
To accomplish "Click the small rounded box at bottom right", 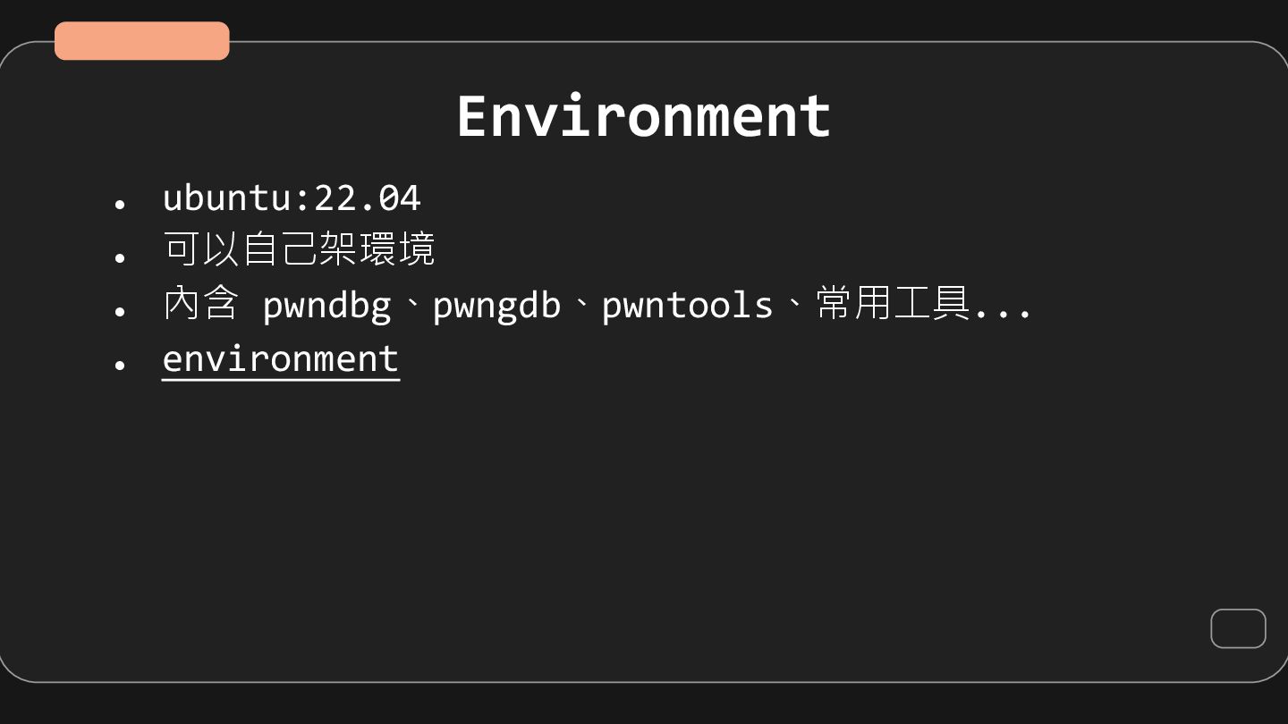I will (x=1238, y=628).
